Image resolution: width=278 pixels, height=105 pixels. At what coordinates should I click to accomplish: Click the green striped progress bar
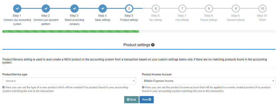pyautogui.click(x=70, y=31)
